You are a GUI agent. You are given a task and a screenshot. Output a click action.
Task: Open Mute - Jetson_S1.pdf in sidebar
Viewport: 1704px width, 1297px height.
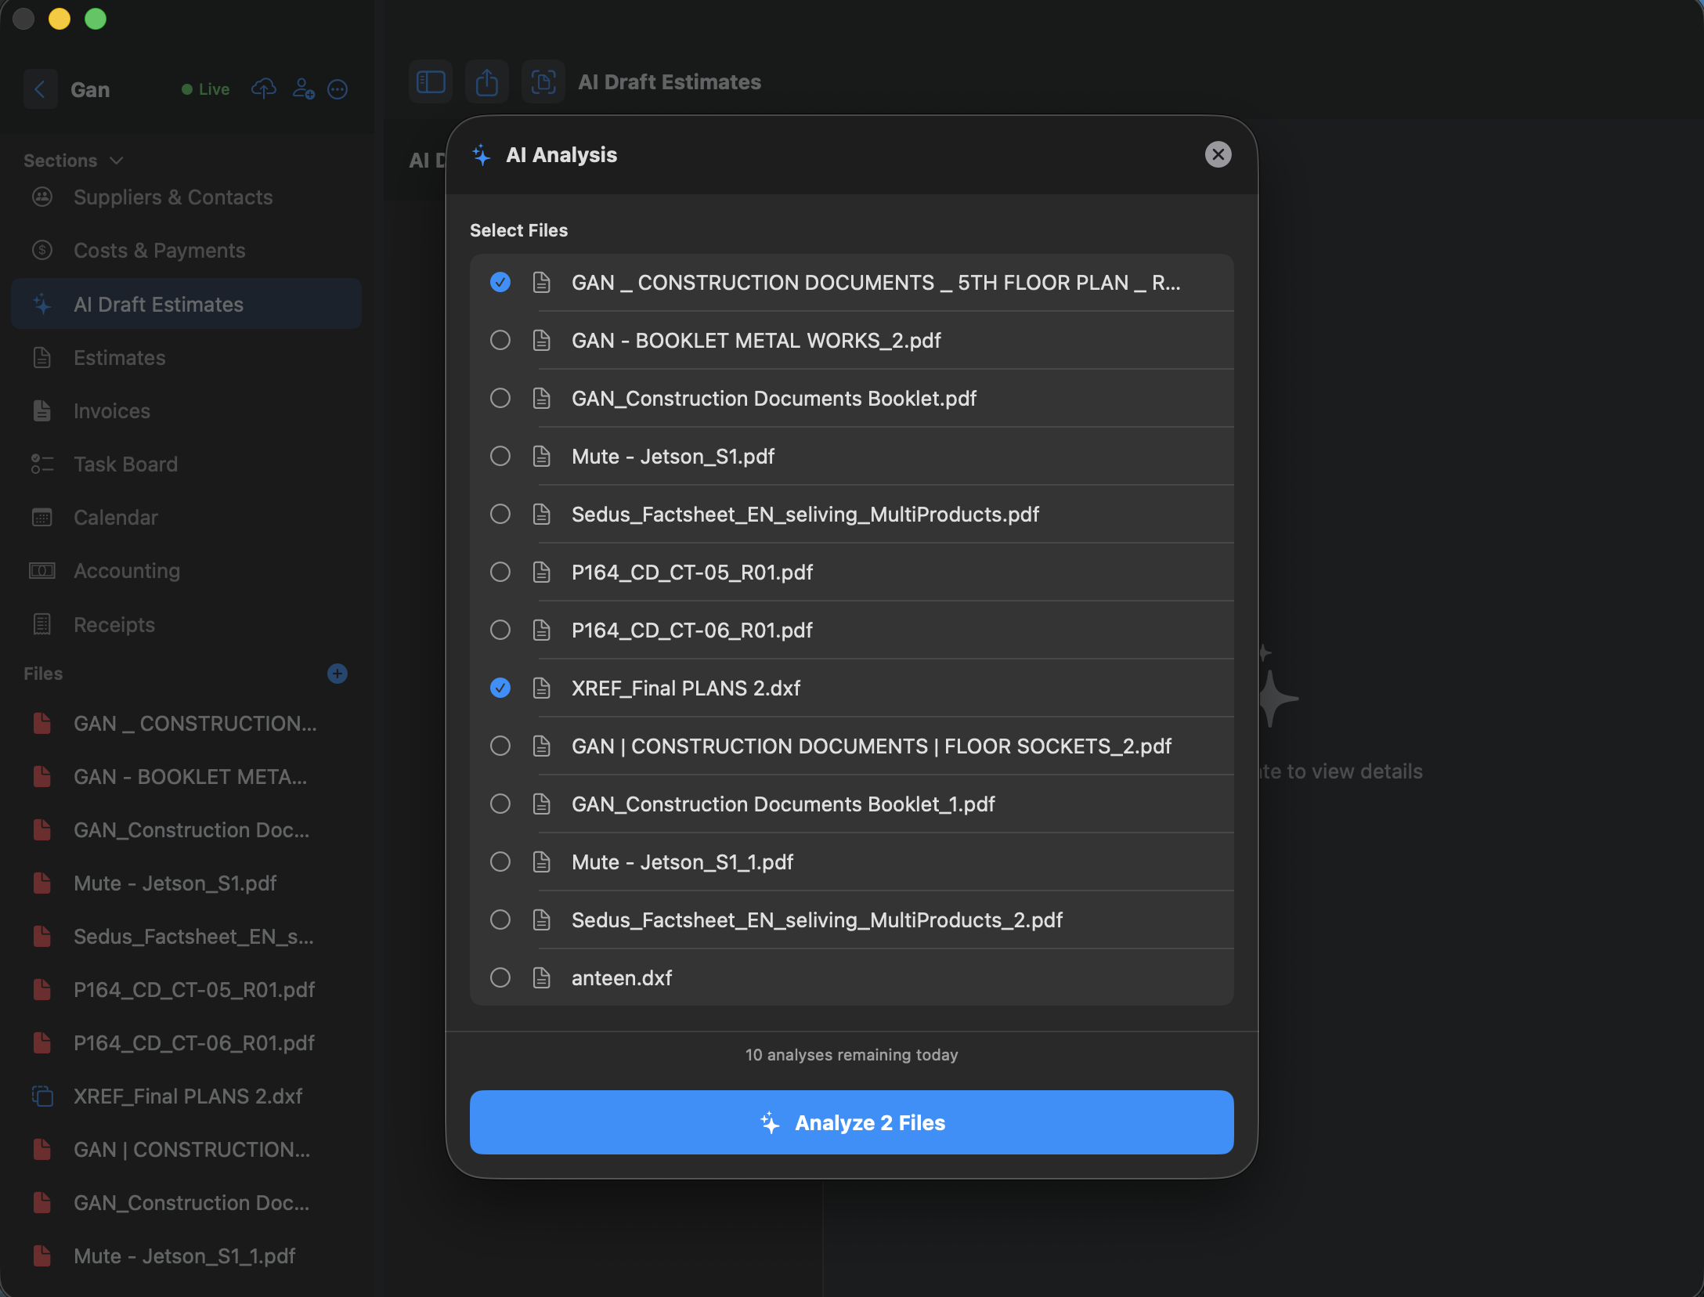point(186,883)
